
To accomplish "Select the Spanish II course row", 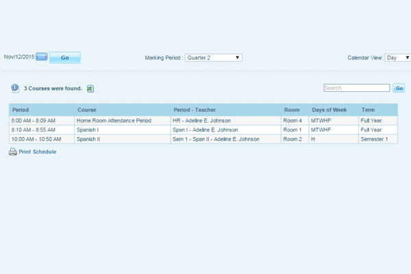I will (x=88, y=139).
